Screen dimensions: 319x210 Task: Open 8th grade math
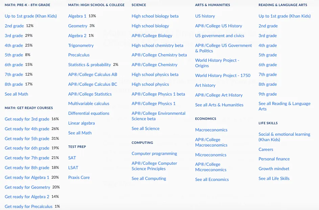click(x=14, y=84)
